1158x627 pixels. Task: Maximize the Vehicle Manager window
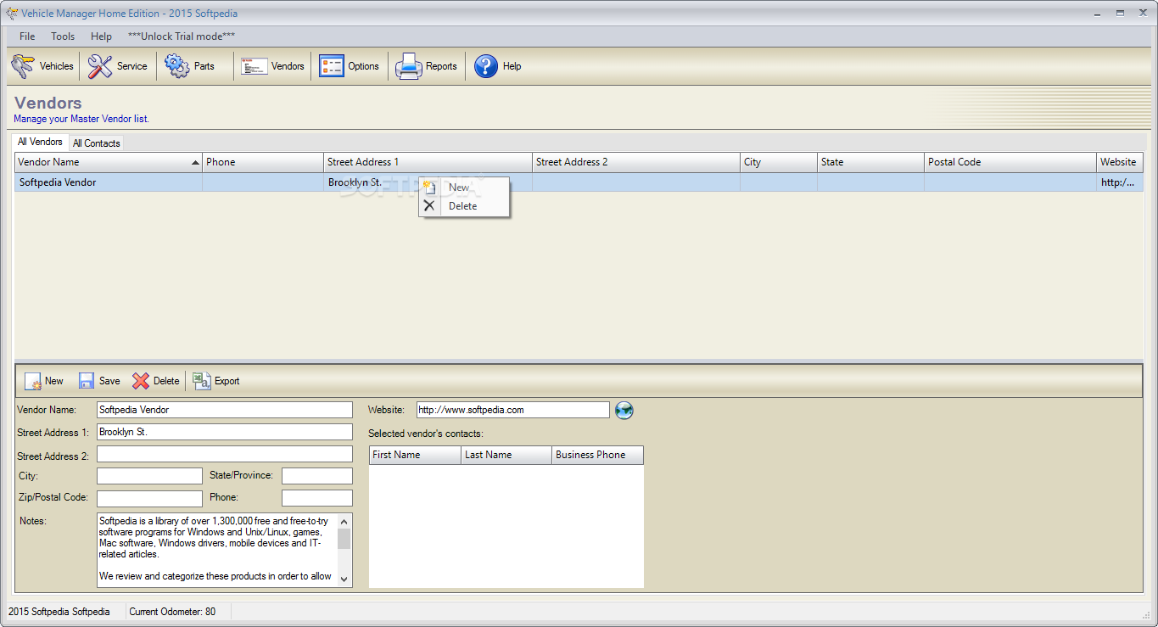[x=1120, y=13]
